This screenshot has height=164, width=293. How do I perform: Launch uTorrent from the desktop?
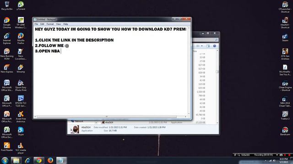tap(21, 5)
